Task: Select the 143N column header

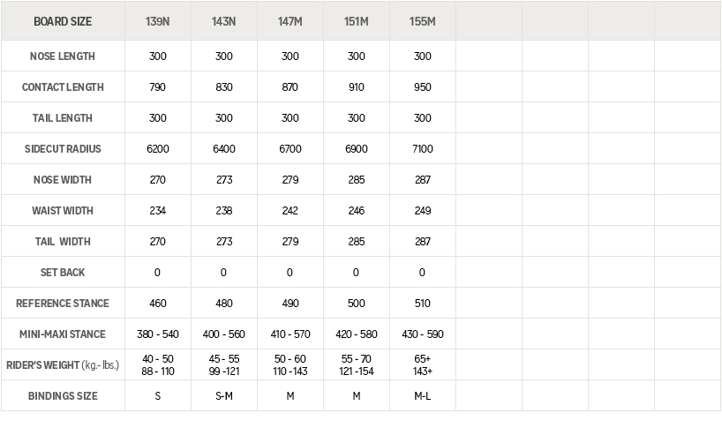Action: (x=224, y=21)
